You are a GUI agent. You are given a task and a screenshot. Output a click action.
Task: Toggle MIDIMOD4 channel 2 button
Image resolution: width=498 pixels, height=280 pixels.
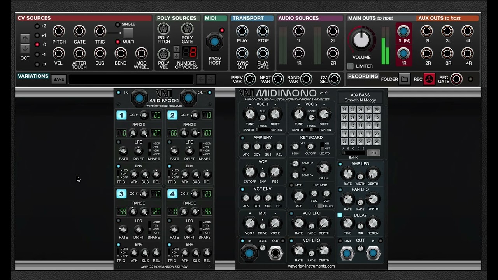(x=172, y=115)
